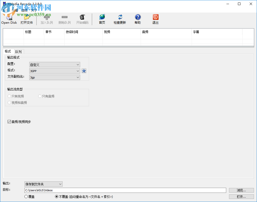Image resolution: width=257 pixels, height=202 pixels.
Task: Open the 选项 menu
Action: click(24, 10)
